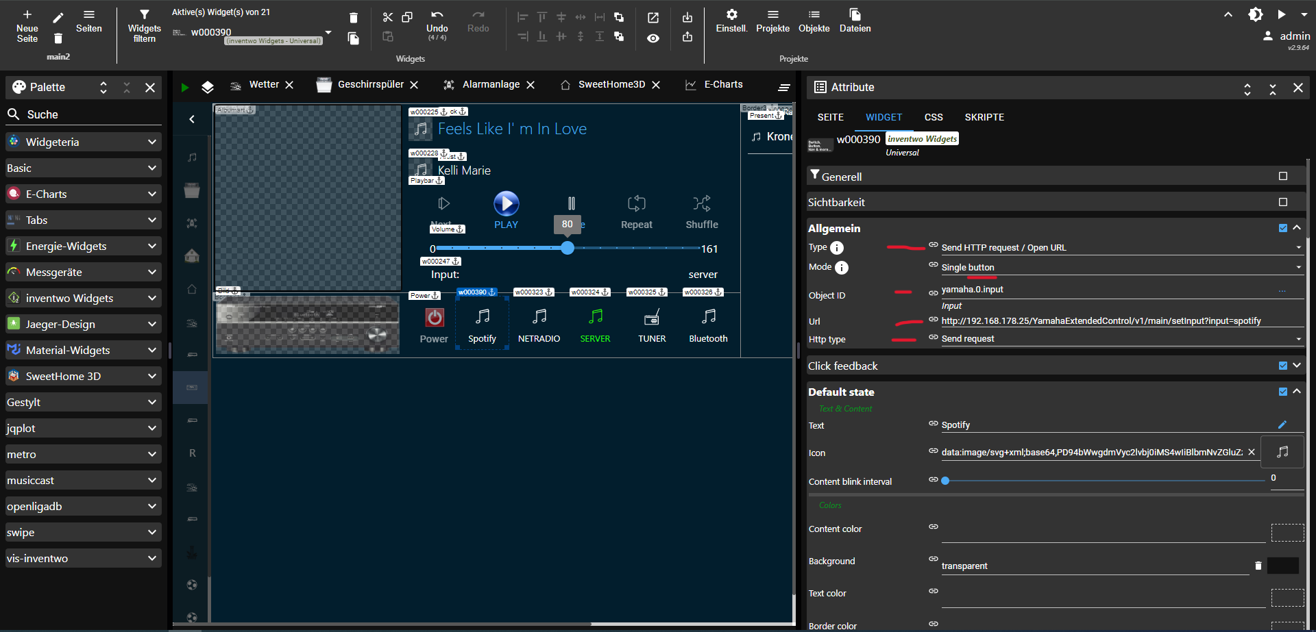Select the SERVER input button widget

(x=596, y=325)
